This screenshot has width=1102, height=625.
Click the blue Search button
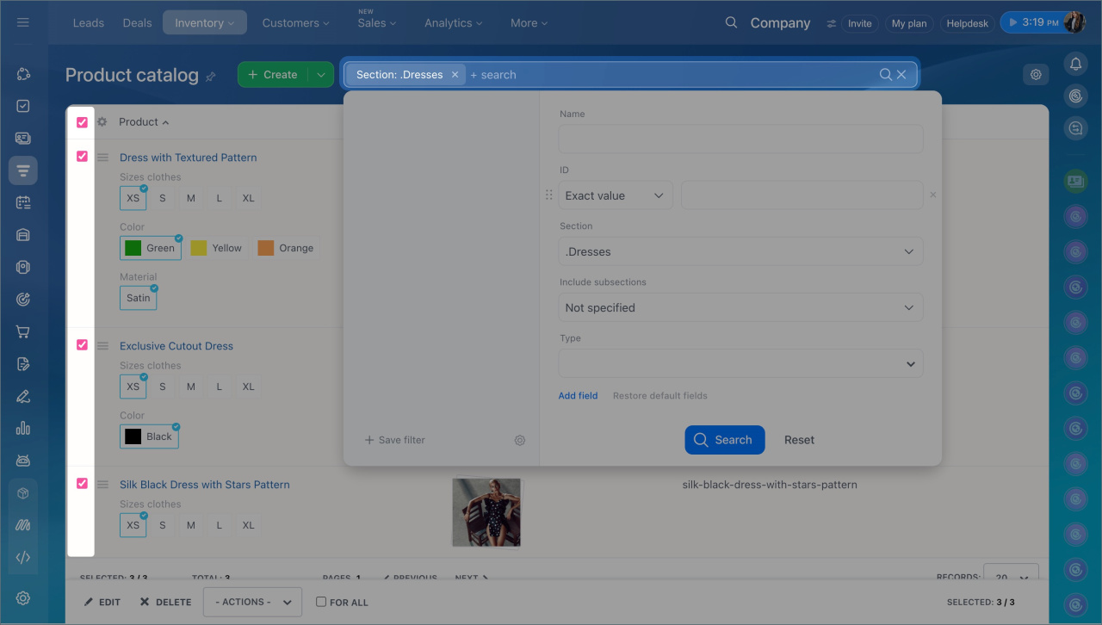(724, 440)
